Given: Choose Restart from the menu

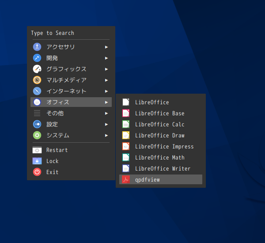Looking at the screenshot, I should tap(71, 150).
